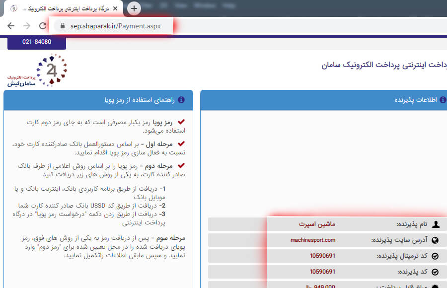Click the نام پذیرنده label
The width and height of the screenshot is (447, 288).
tap(412, 224)
